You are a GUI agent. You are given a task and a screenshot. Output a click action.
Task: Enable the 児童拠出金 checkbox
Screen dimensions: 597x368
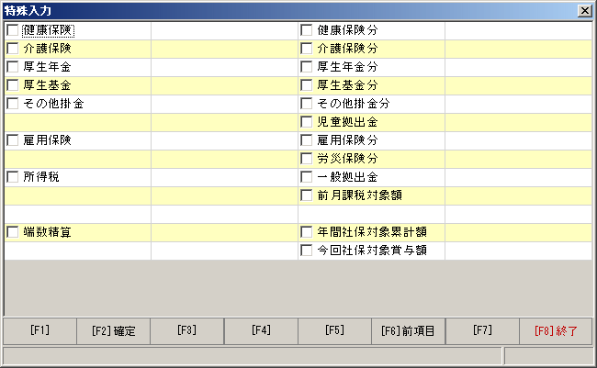point(307,122)
